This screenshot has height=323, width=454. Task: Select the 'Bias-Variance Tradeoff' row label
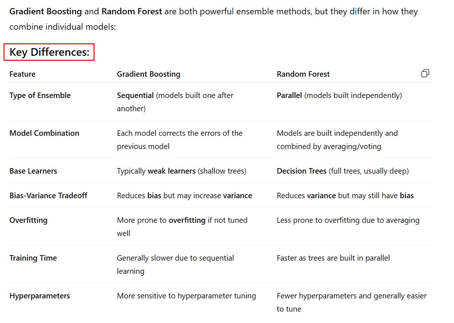point(48,196)
